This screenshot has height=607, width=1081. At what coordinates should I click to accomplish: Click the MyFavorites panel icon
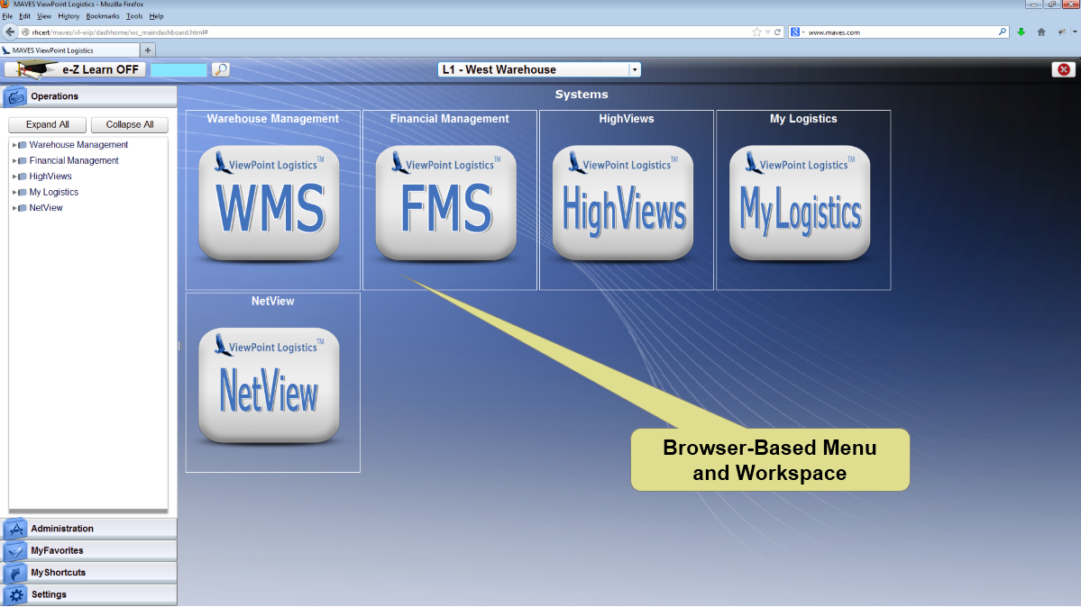tap(15, 550)
